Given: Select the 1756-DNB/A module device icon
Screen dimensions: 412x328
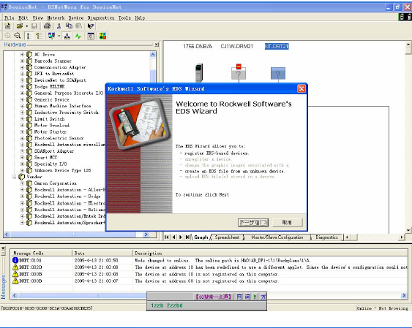Looking at the screenshot, I should tap(199, 73).
